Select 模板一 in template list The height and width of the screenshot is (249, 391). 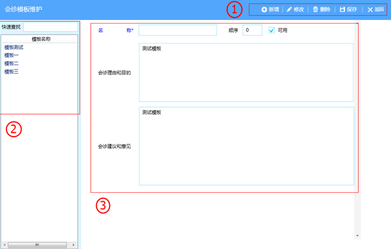click(11, 55)
